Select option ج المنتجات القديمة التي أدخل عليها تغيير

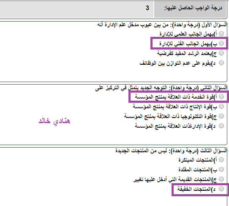tap(221, 179)
